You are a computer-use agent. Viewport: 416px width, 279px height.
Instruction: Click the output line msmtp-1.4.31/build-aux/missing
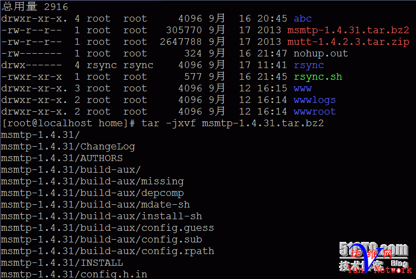coord(93,182)
